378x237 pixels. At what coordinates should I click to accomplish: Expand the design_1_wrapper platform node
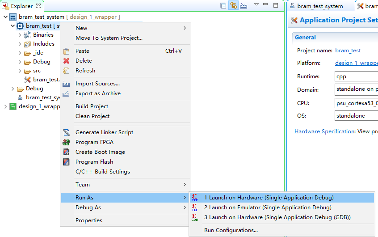pyautogui.click(x=5, y=106)
